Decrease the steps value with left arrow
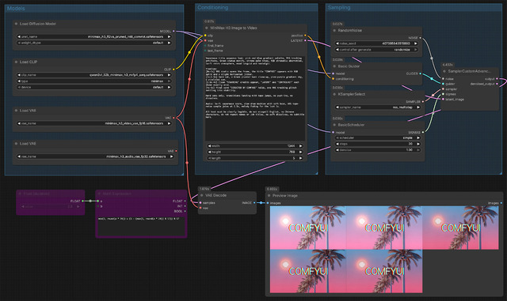 point(337,144)
